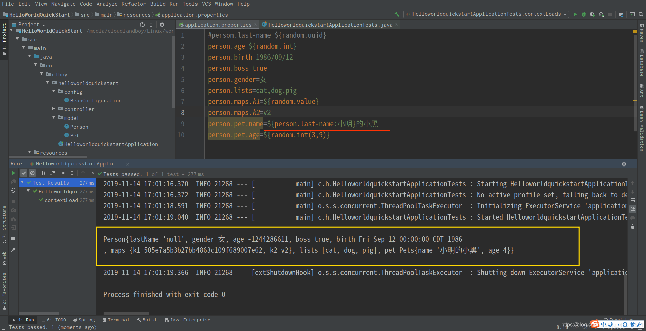The width and height of the screenshot is (646, 331).
Task: Open Search Everywhere magnifier
Action: coord(641,14)
